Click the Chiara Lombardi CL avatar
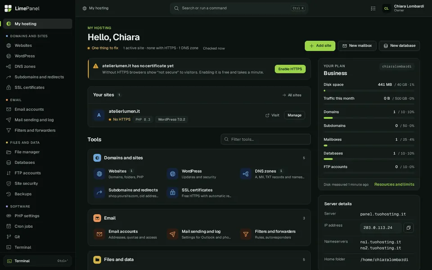The width and height of the screenshot is (432, 270). [387, 9]
